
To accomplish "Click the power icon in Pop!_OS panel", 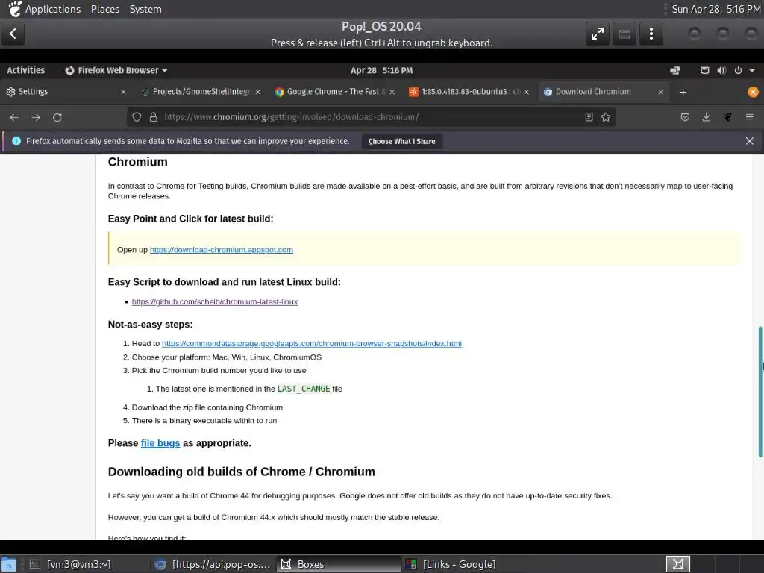I will click(738, 71).
